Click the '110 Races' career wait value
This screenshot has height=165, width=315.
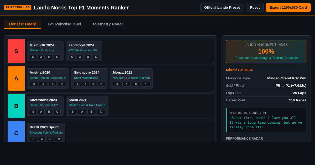click(298, 100)
